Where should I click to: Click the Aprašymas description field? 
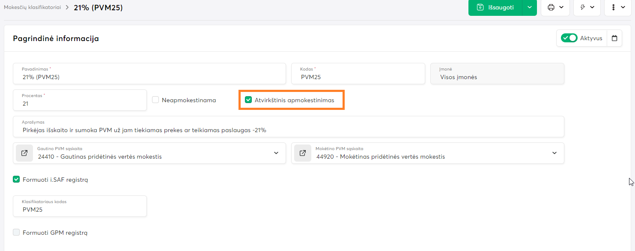pos(288,130)
